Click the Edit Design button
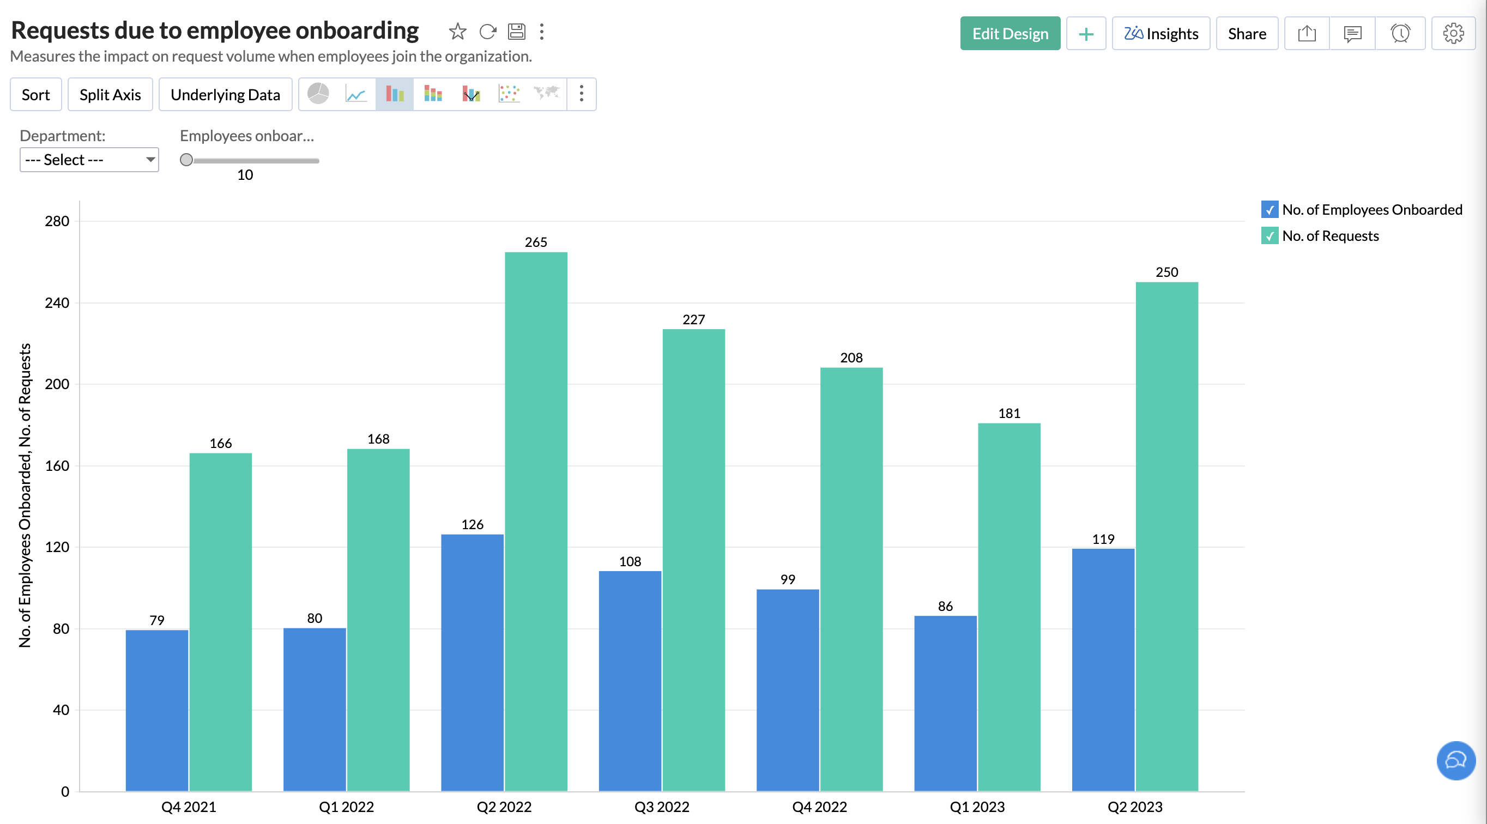Screen dimensions: 1487x824 1010,33
